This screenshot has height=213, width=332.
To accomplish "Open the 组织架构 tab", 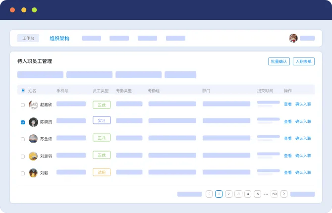I will (59, 38).
